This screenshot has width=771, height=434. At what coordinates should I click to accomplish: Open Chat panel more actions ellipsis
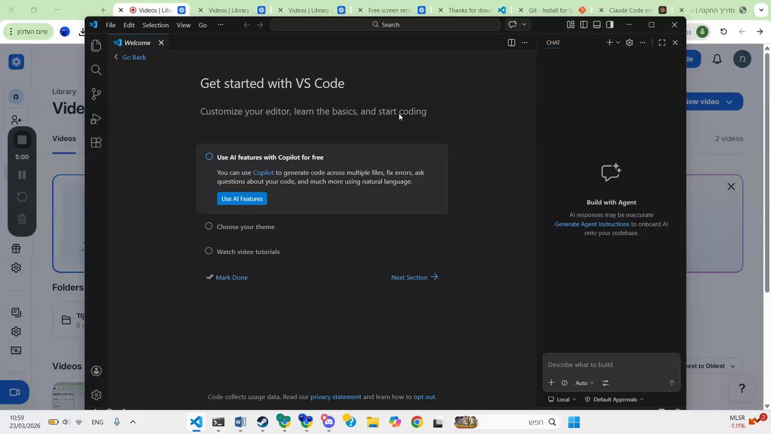643,43
